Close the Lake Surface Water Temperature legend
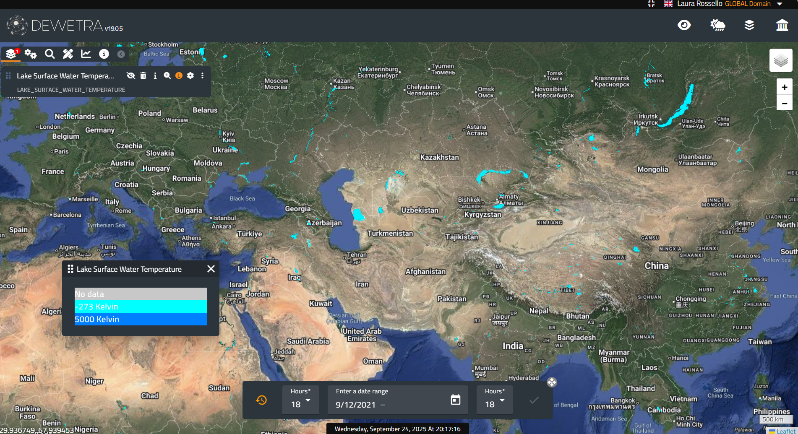 point(211,269)
